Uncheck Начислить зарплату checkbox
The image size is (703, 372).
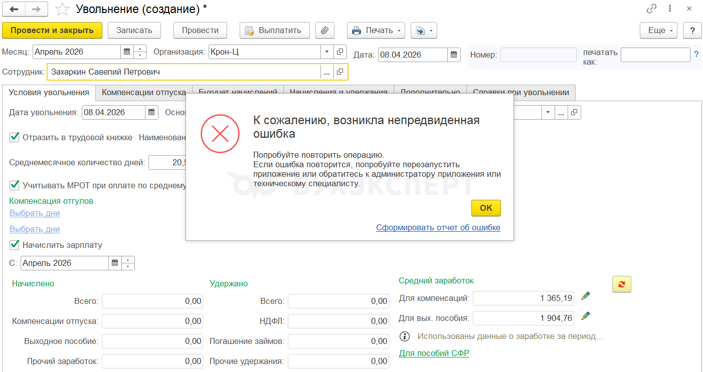coord(15,245)
